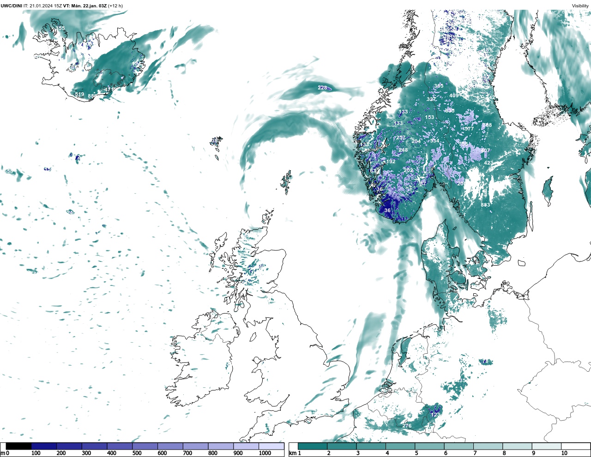This screenshot has width=591, height=457.
Task: Click the 7–8 km pale swatch
Action: point(488,446)
